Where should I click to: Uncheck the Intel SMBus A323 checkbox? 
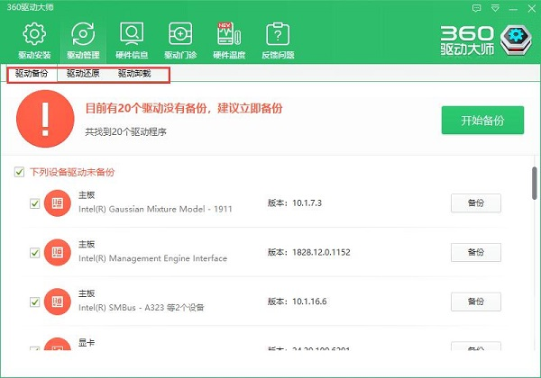click(35, 301)
